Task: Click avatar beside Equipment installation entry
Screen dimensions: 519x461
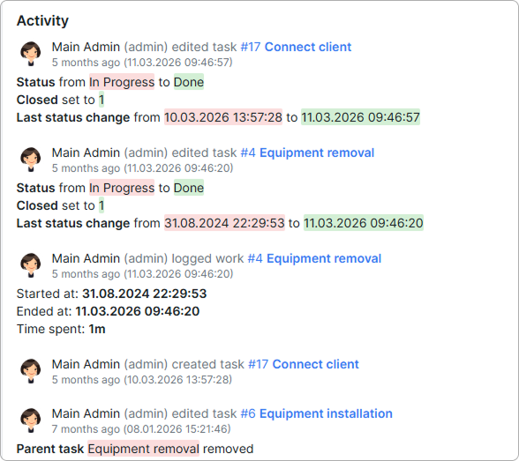Action: (31, 420)
